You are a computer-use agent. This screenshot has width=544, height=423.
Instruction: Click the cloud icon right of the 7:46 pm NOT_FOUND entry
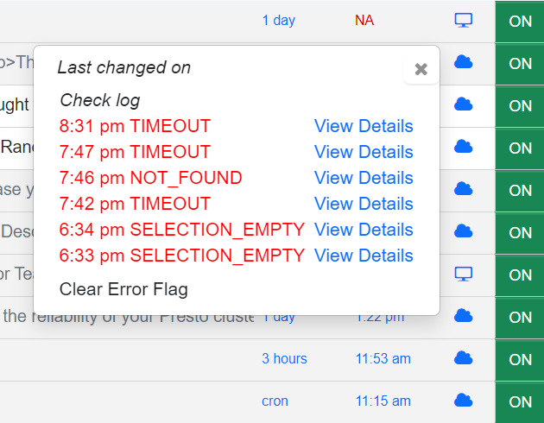point(464,188)
